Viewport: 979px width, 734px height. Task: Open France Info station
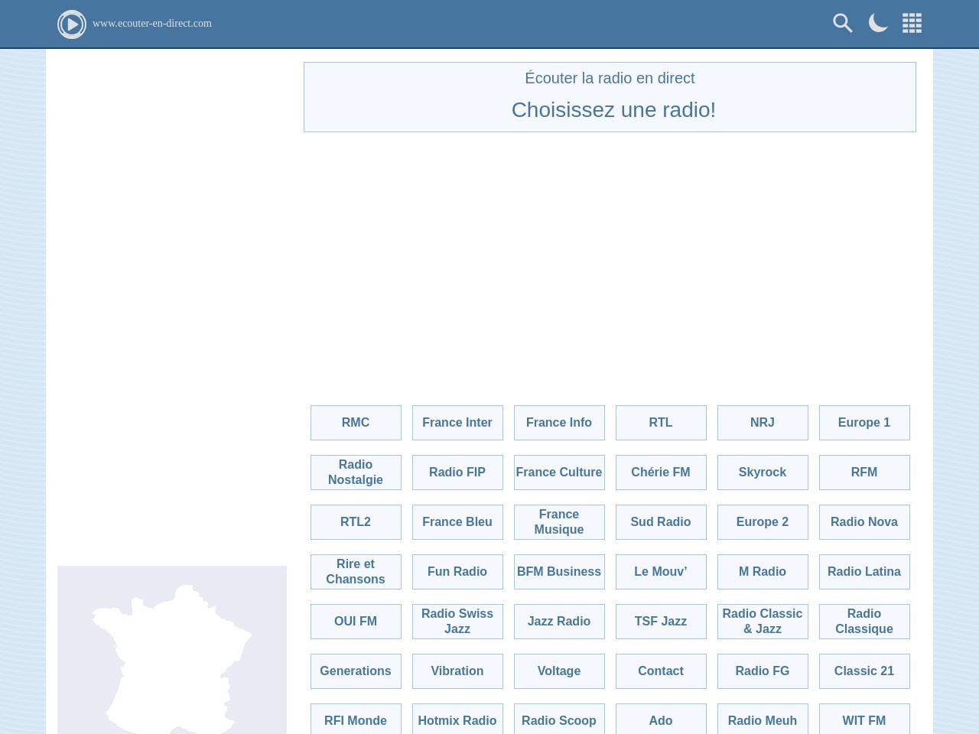click(x=559, y=423)
